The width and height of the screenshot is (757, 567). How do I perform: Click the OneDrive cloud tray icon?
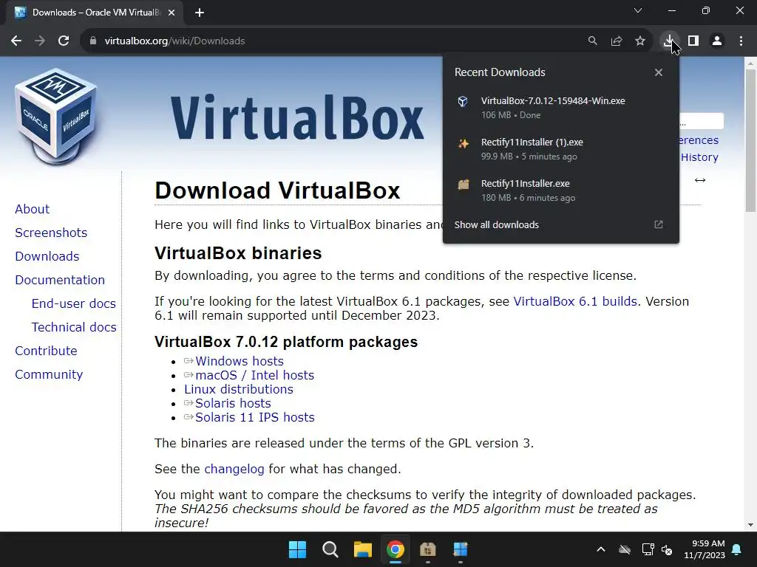pyautogui.click(x=625, y=549)
